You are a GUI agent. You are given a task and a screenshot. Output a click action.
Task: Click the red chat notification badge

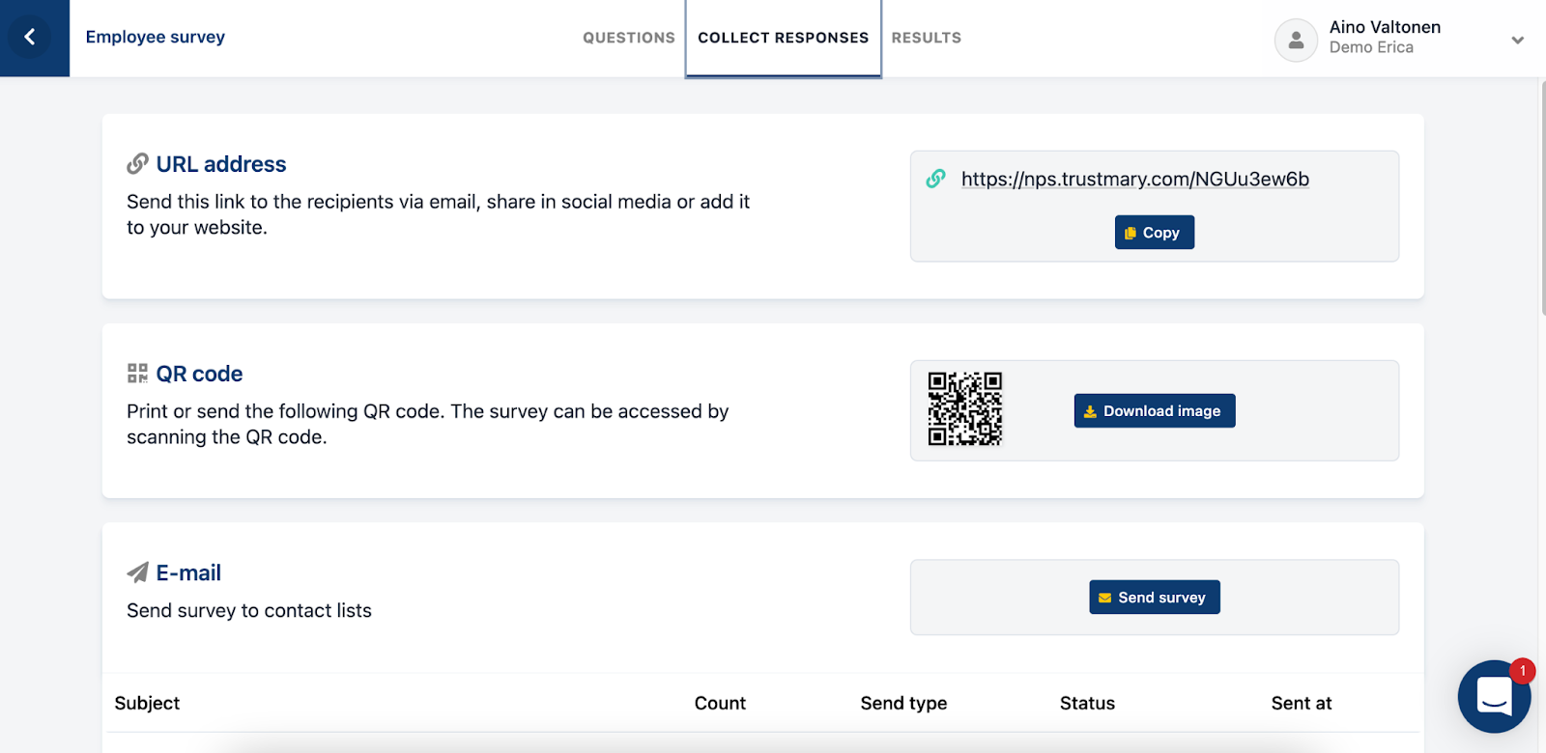point(1523,670)
